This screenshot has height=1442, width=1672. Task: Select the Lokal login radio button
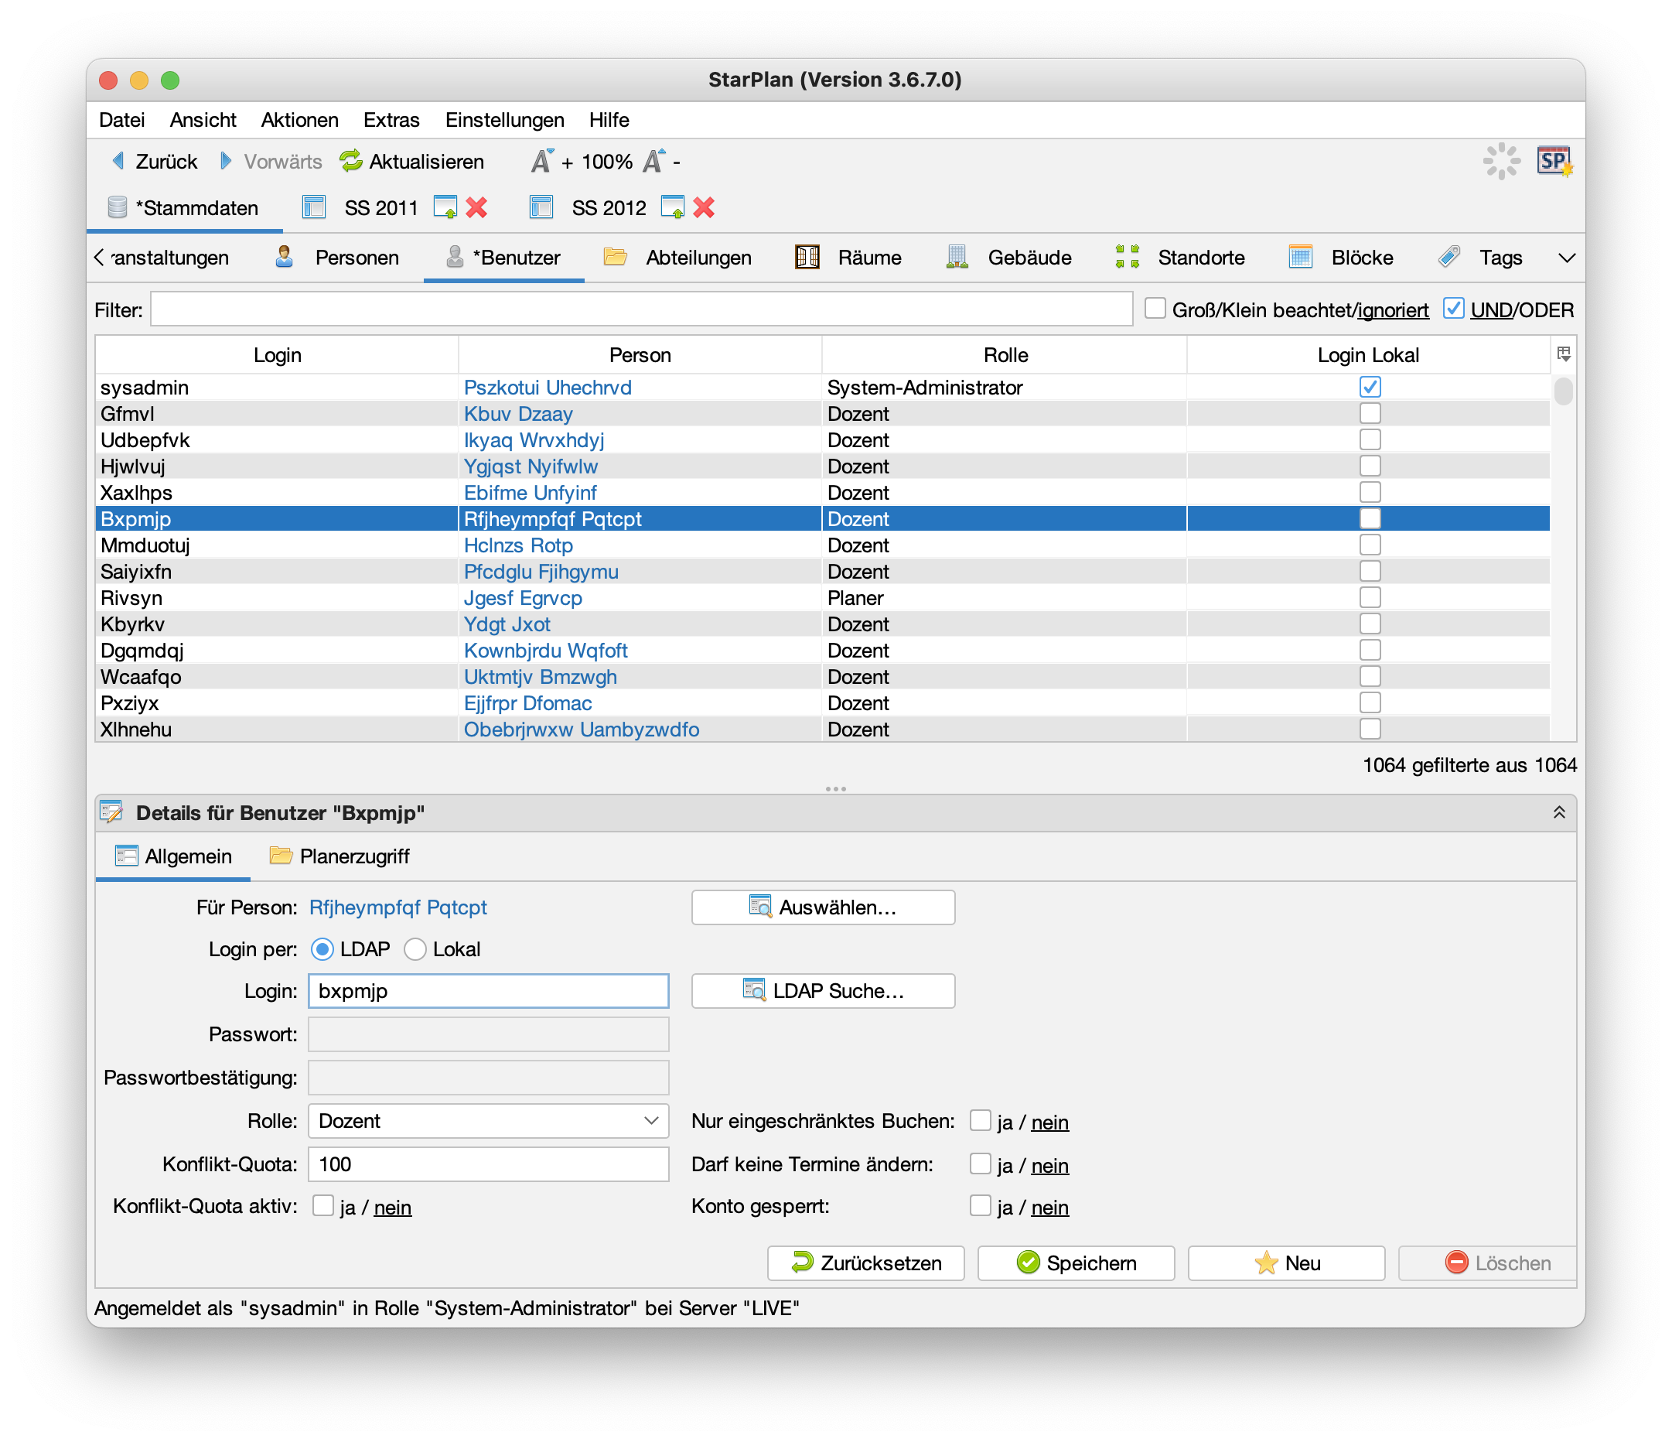pyautogui.click(x=415, y=949)
